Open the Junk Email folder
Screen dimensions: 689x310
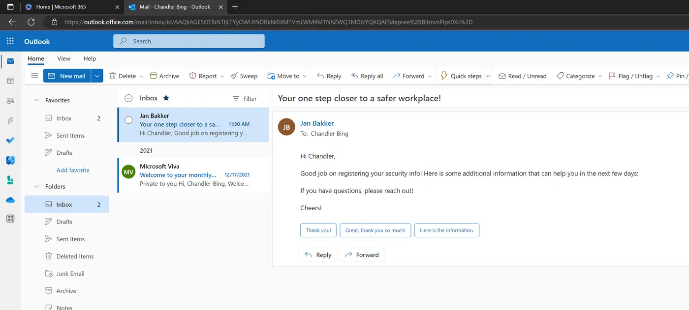[67, 274]
